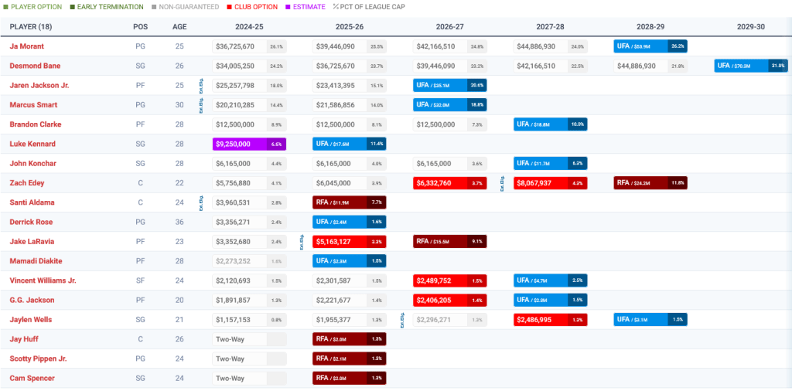Open Ja Morant's player page
This screenshot has height=391, width=792.
click(26, 46)
